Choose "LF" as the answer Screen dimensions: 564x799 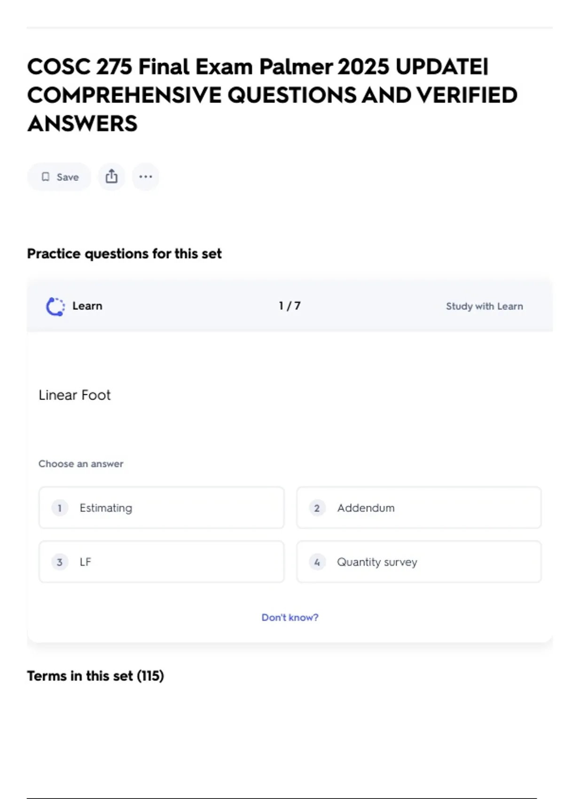(x=161, y=562)
